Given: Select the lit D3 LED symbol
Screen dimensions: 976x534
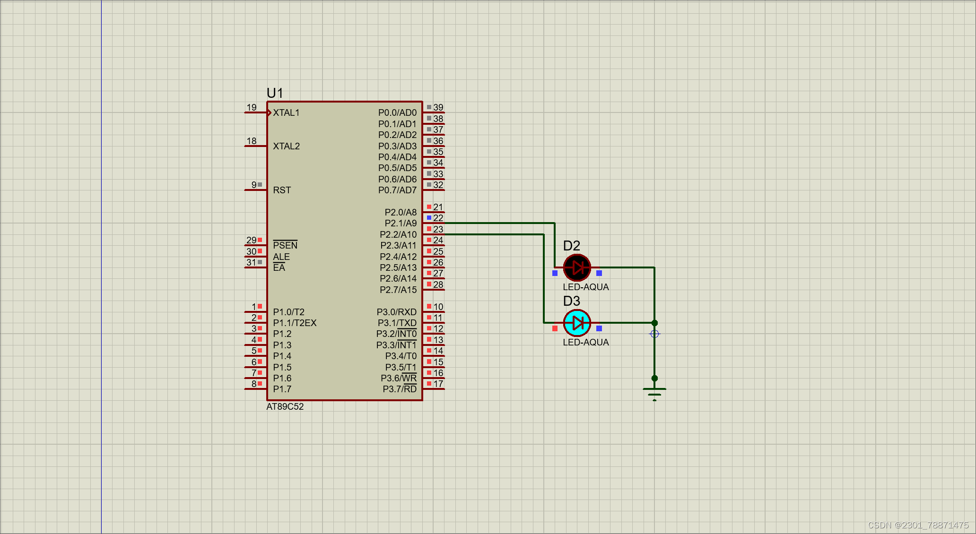Looking at the screenshot, I should pos(577,323).
